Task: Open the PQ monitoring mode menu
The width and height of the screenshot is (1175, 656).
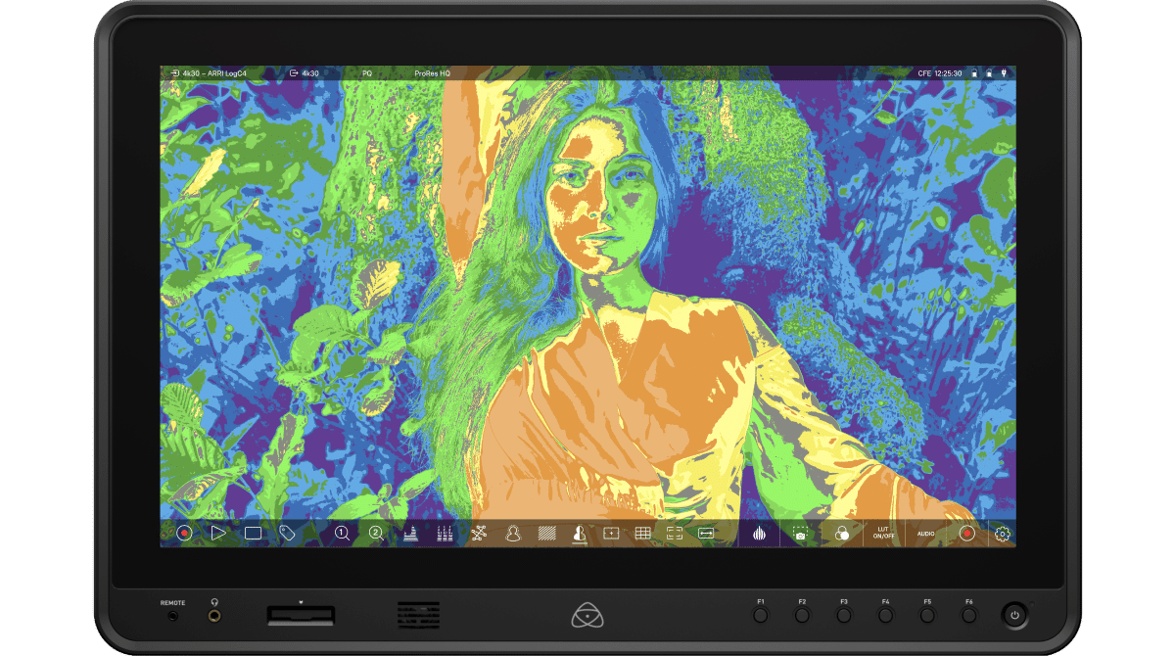Action: [x=367, y=73]
